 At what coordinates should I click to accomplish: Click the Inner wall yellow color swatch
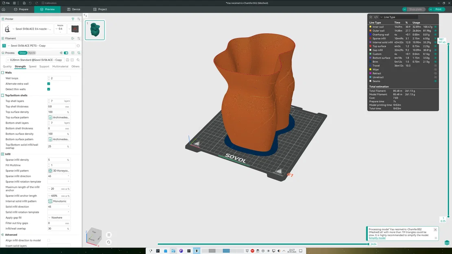click(370, 27)
